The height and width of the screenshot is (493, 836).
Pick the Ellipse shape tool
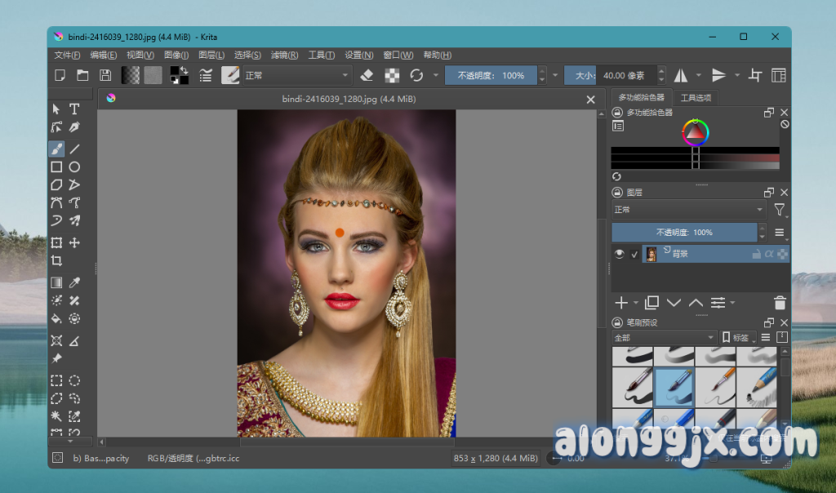(74, 167)
